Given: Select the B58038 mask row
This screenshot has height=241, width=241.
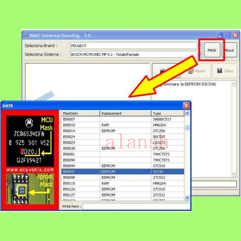Looking at the screenshot, I should 123,148.
